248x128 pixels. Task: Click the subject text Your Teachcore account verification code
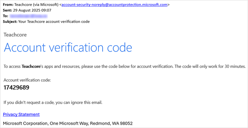coord(54,22)
